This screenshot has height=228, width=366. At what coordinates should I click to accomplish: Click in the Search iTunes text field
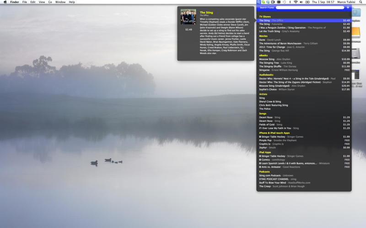click(310, 8)
